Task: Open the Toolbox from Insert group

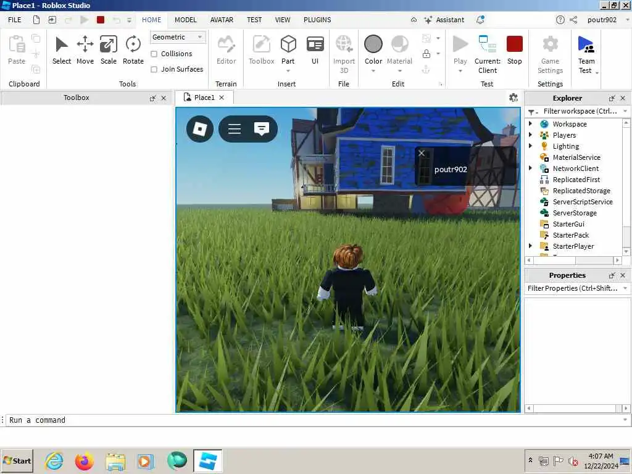Action: click(261, 50)
